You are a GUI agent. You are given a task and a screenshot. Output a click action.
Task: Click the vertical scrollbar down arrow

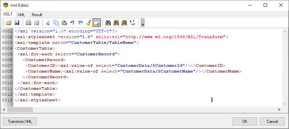(284, 104)
